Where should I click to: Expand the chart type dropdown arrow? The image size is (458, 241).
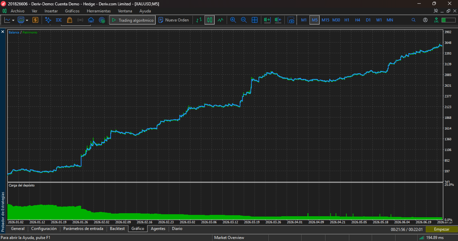tap(13, 20)
